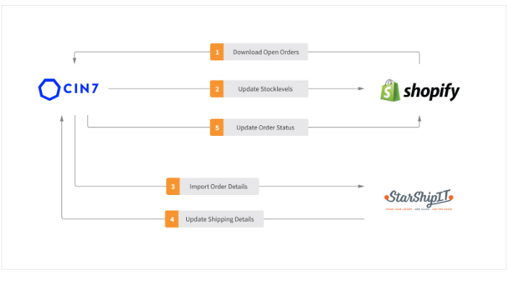Viewport: 518px width, 282px height.
Task: Click the StarShipIT logo
Action: pyautogui.click(x=418, y=200)
